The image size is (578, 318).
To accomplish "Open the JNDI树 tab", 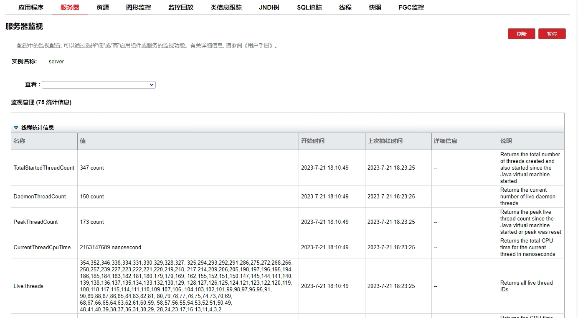I will tap(269, 8).
